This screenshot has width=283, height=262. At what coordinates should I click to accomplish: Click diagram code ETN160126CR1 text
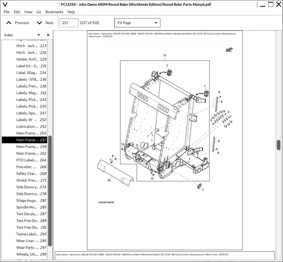(106, 203)
